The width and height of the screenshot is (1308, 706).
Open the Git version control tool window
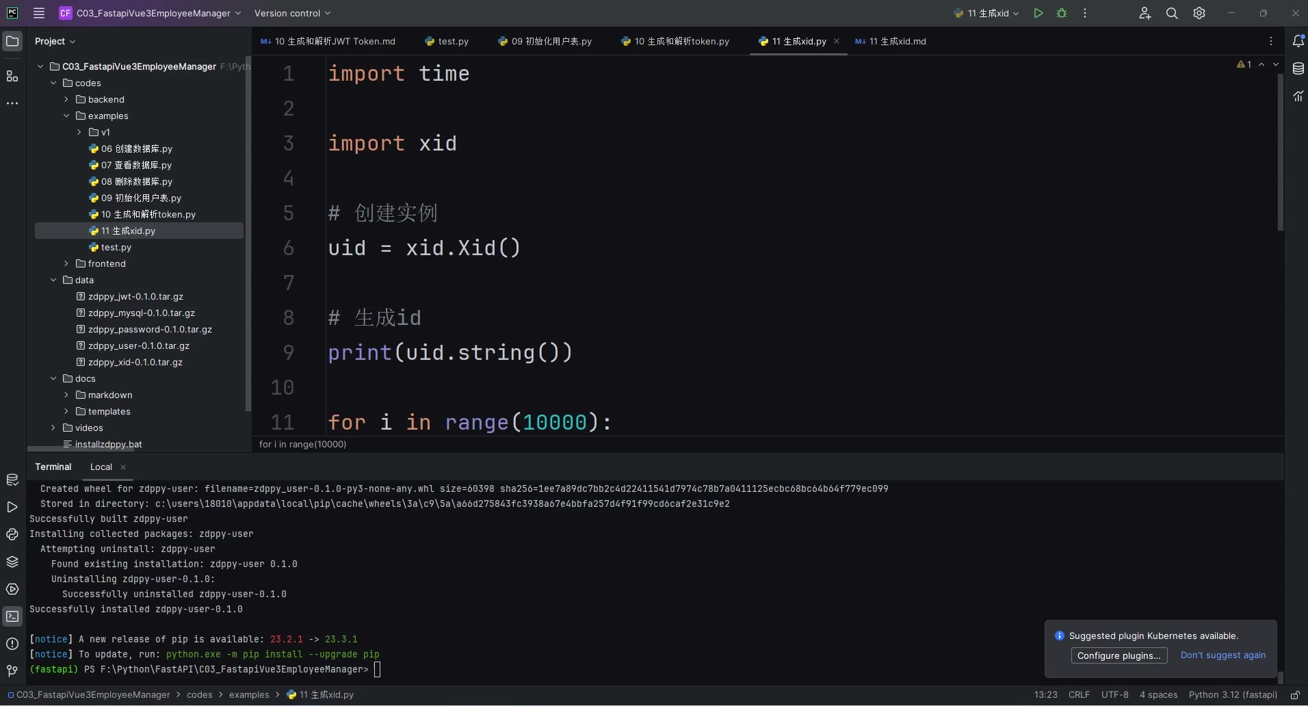coord(12,670)
